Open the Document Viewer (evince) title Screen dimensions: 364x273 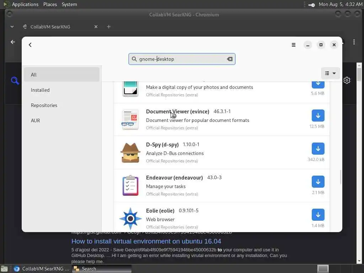(178, 111)
